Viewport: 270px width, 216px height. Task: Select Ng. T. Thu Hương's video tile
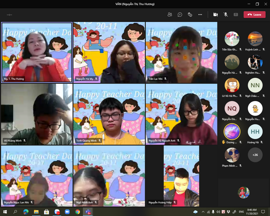point(37,52)
